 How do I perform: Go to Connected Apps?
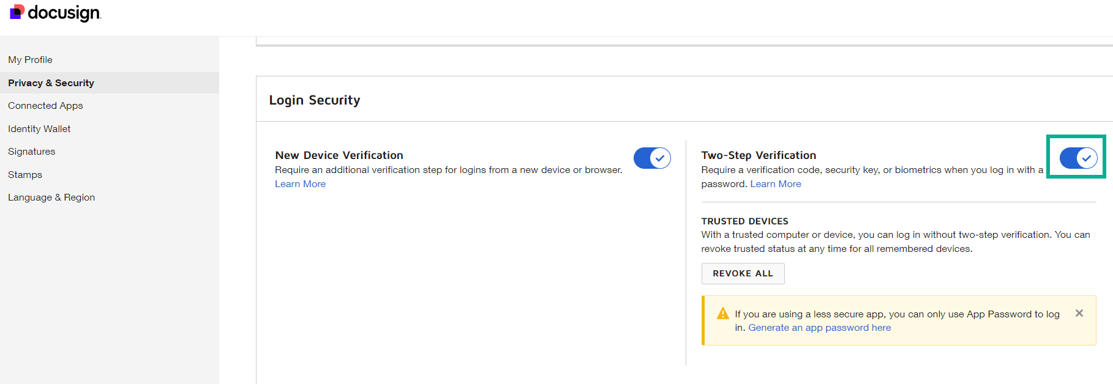(x=45, y=106)
